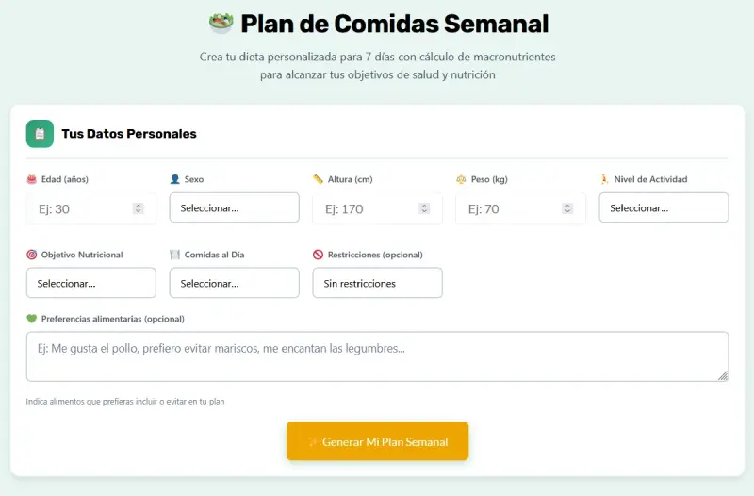Click the Edad number stepper arrows
This screenshot has width=754, height=496.
coord(139,208)
